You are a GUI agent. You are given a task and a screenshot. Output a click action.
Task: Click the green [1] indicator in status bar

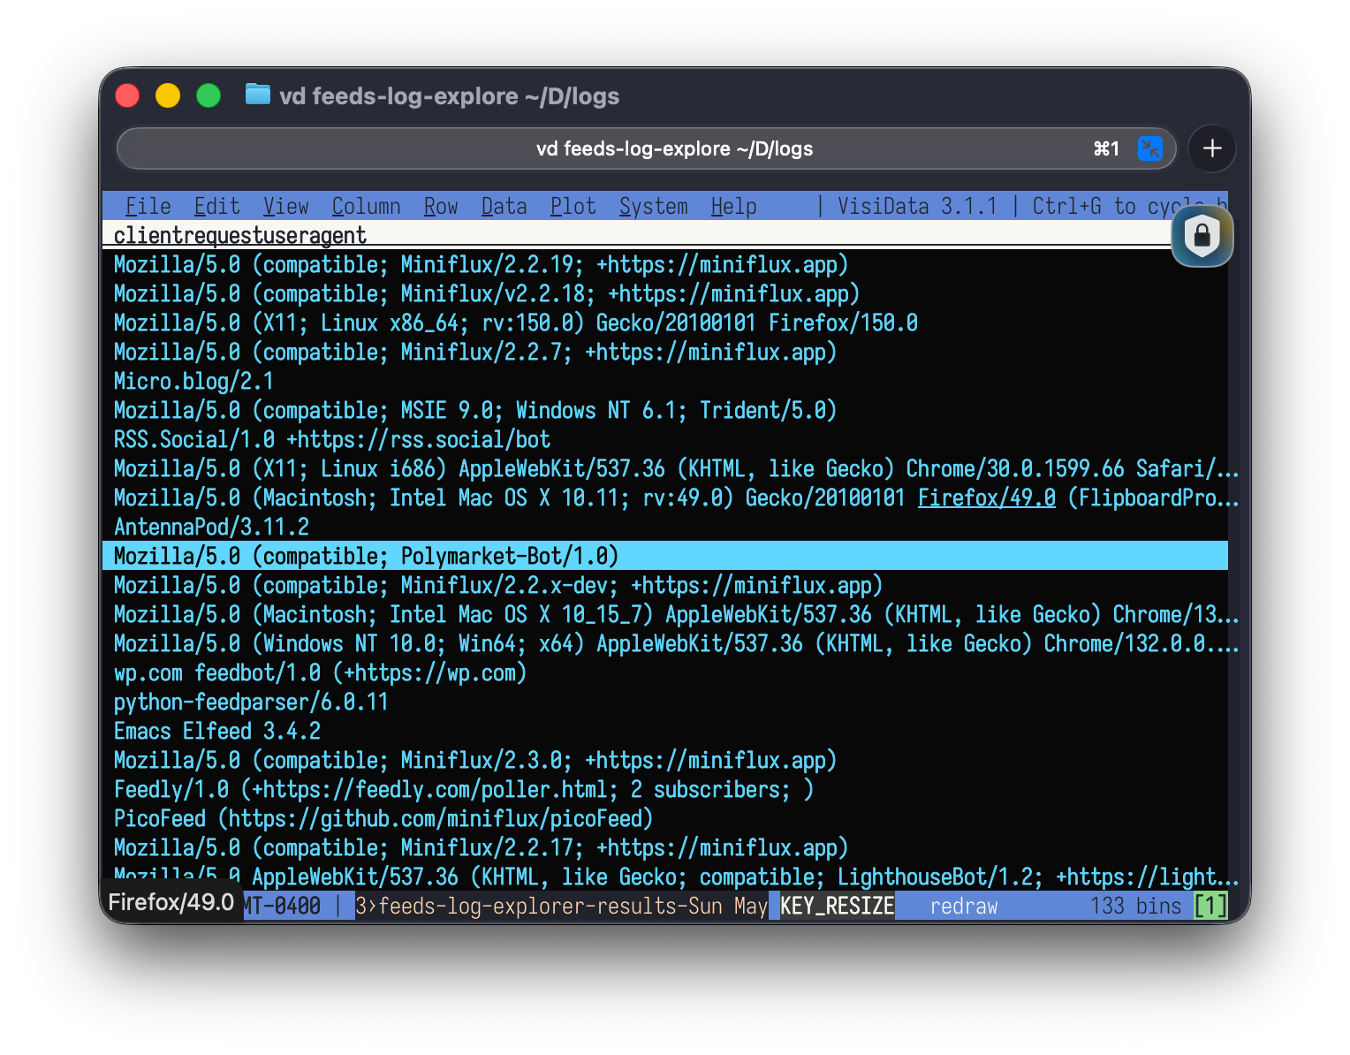click(1210, 906)
